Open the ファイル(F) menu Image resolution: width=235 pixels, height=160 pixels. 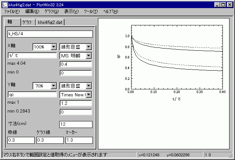pyautogui.click(x=11, y=11)
